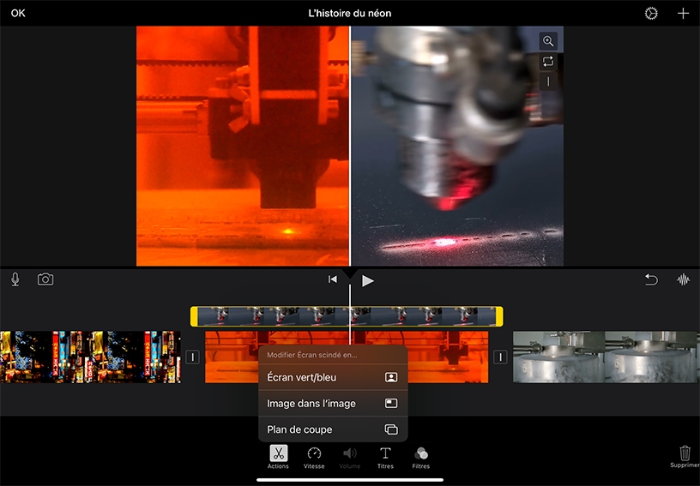Viewport: 700px width, 486px height.
Task: Open the Volume control
Action: [x=349, y=457]
